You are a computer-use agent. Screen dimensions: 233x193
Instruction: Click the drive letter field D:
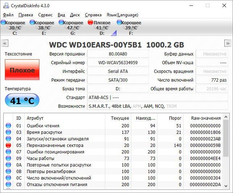(x=118, y=89)
